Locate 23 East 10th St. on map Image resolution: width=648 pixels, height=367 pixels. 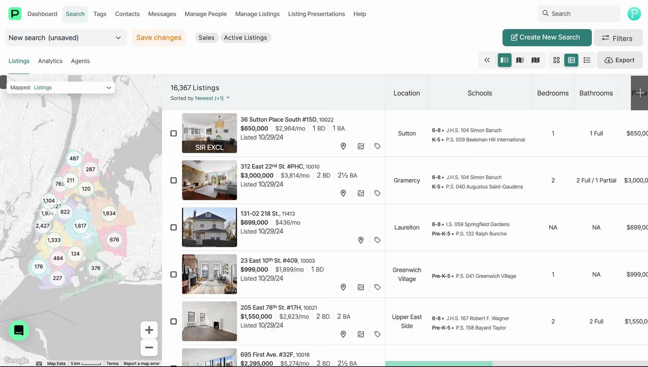coord(343,287)
